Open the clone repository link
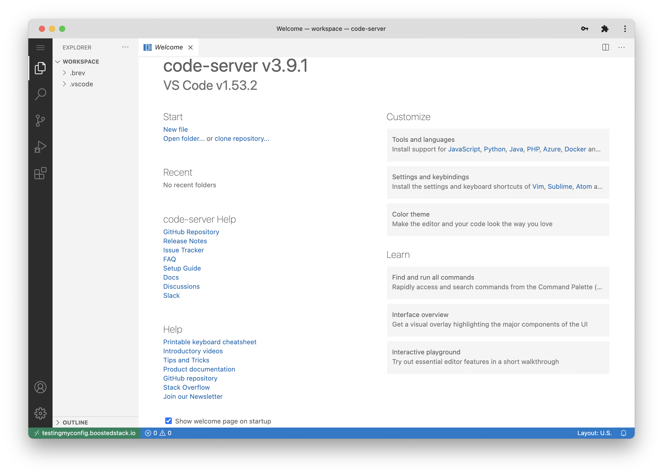Image resolution: width=663 pixels, height=476 pixels. coord(242,138)
